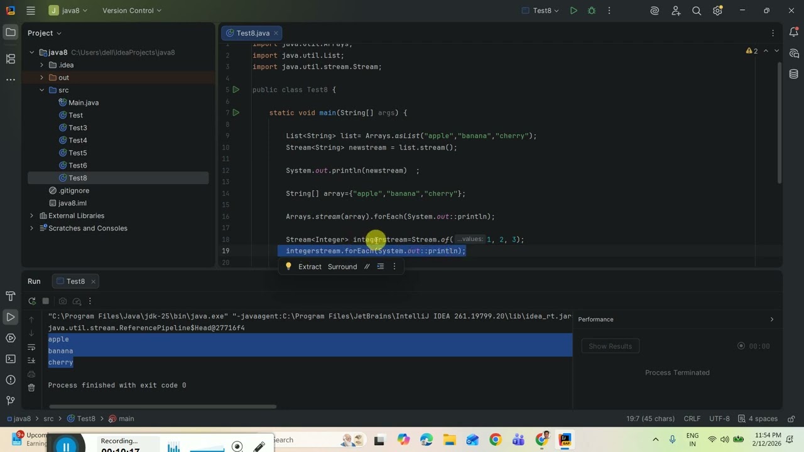Toggle the Run tool window sidebar button
The width and height of the screenshot is (804, 452).
point(10,317)
